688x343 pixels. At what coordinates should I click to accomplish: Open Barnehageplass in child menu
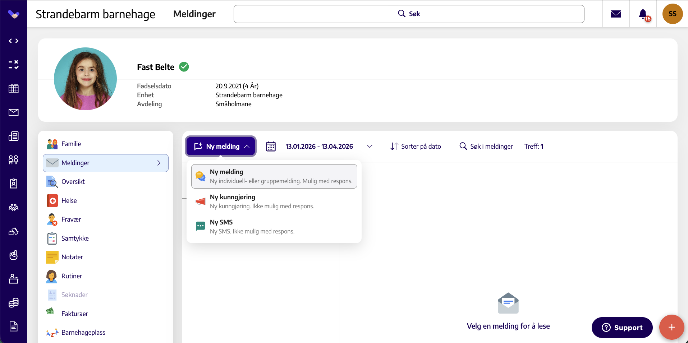coord(106,333)
